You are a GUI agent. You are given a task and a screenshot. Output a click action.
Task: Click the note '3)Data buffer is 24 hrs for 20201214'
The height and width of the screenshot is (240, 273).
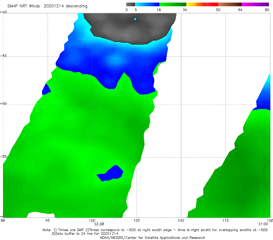pos(85,234)
